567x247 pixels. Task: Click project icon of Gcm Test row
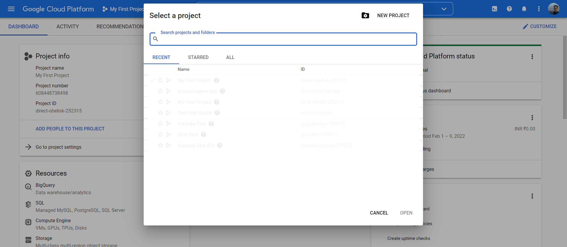pos(168,135)
